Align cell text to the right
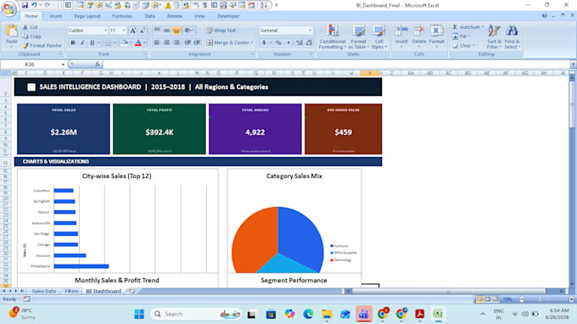 tap(176, 42)
